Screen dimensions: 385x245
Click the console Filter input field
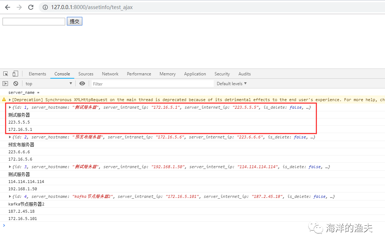[152, 84]
